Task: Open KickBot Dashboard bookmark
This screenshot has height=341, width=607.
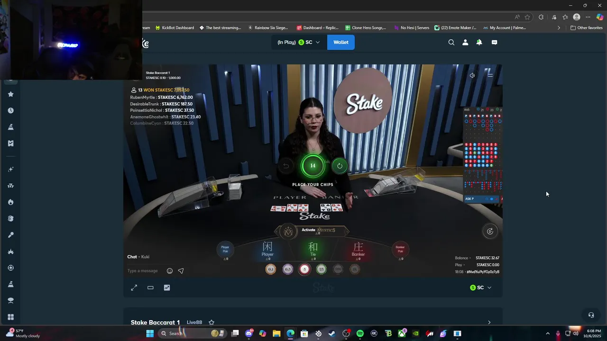Action: pyautogui.click(x=175, y=28)
